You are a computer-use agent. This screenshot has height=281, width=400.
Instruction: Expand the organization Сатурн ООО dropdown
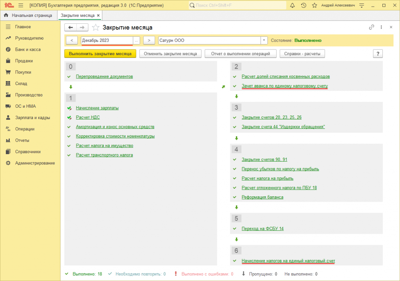coord(264,40)
